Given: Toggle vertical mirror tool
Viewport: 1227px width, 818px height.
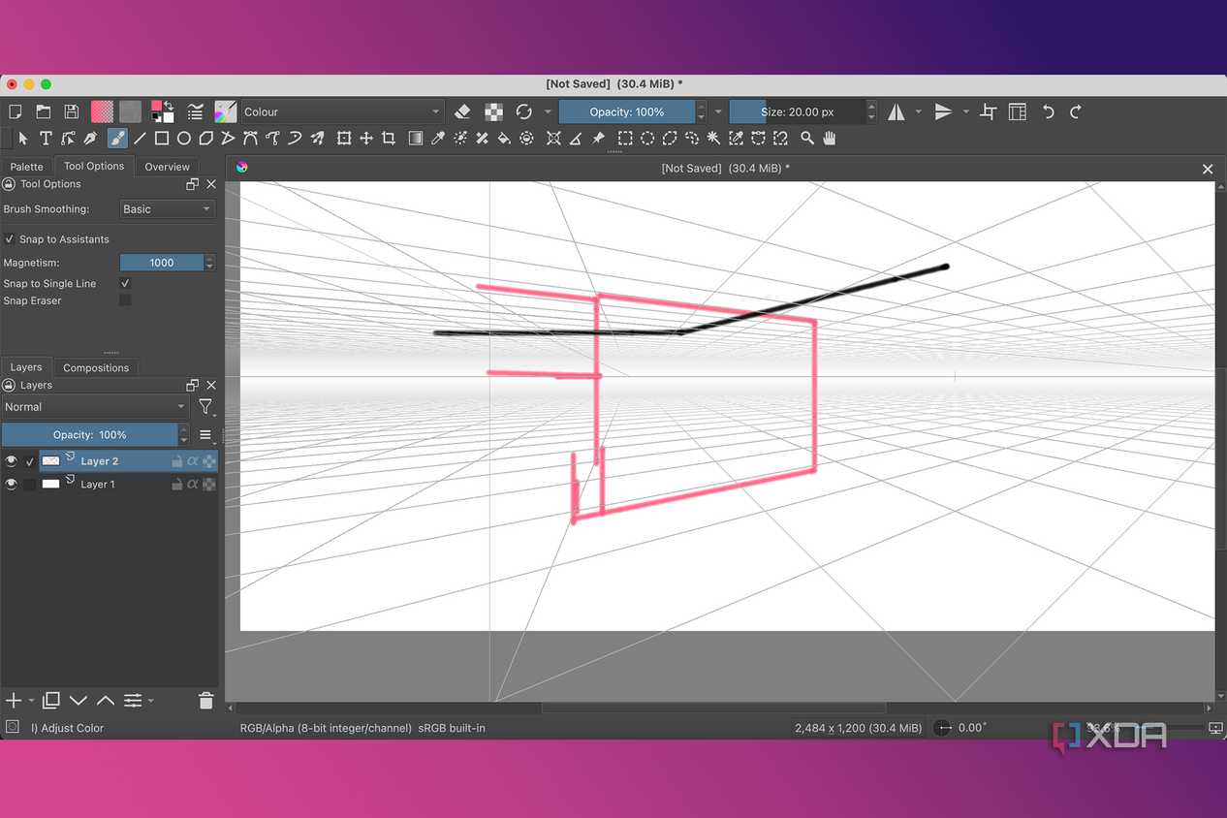Looking at the screenshot, I should (943, 112).
